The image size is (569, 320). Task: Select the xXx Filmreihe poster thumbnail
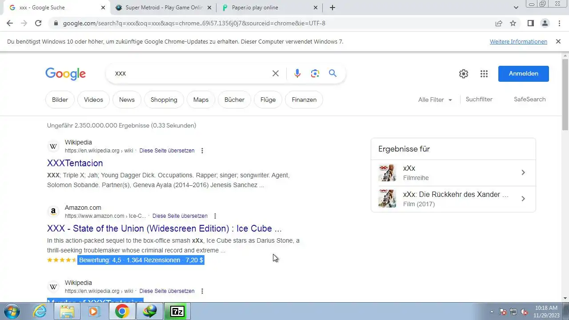tap(387, 173)
